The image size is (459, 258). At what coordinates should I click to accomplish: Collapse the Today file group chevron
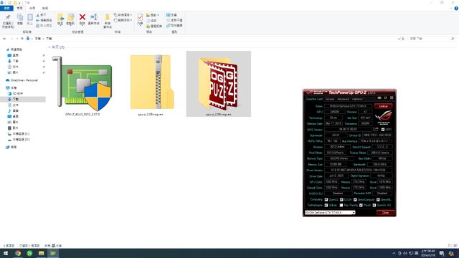click(x=49, y=47)
